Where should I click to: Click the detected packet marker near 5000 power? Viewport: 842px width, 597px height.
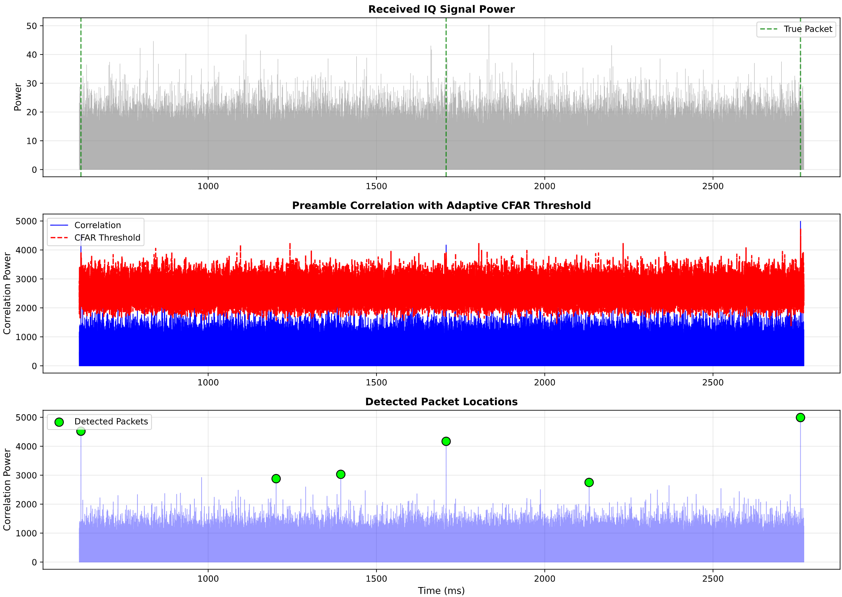click(800, 417)
